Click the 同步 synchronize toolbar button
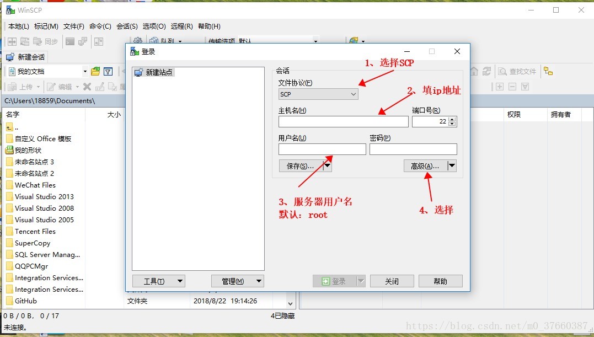This screenshot has height=337, width=594. [45, 41]
